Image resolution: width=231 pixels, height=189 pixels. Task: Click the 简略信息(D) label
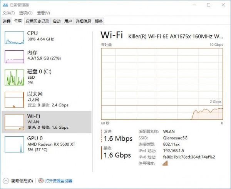(22, 181)
